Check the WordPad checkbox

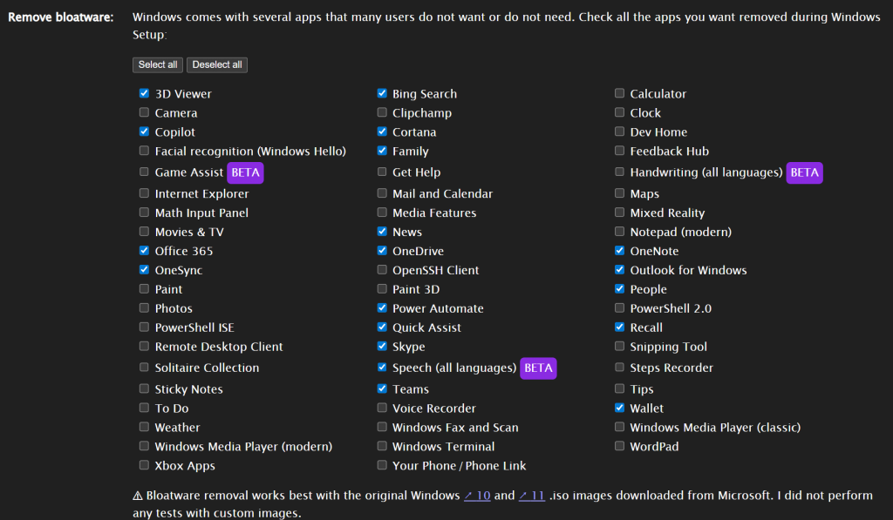point(620,446)
